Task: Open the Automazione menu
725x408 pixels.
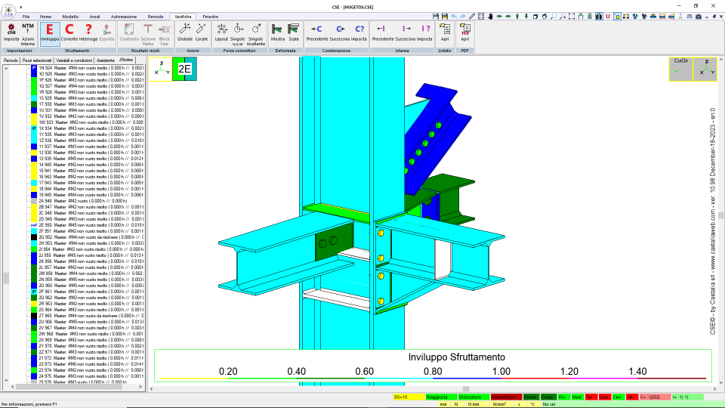Action: click(x=123, y=17)
